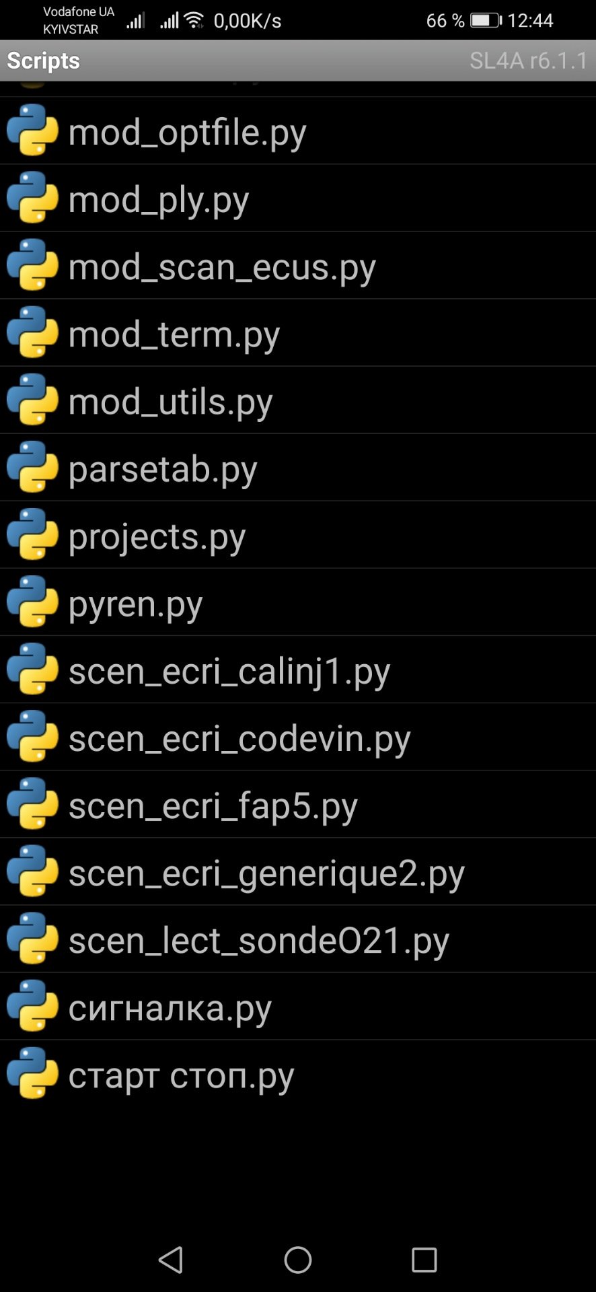596x1292 pixels.
Task: Open scen_ecri_calinj1.py script
Action: [298, 670]
